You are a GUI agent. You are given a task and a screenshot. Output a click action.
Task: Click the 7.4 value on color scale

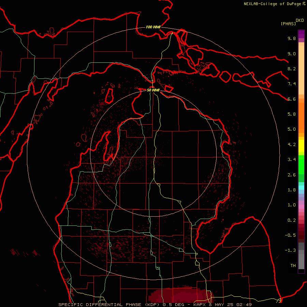292,84
